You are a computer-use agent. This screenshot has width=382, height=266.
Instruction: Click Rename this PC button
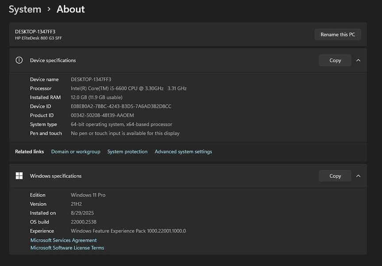(338, 35)
